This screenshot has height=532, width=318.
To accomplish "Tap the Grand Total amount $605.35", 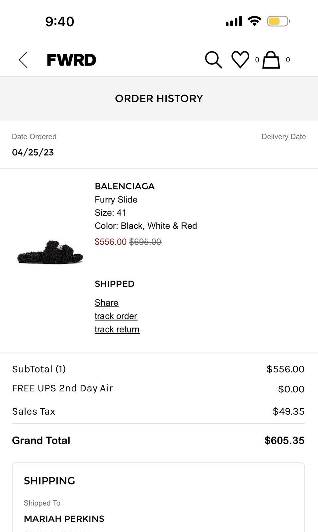I will (284, 441).
